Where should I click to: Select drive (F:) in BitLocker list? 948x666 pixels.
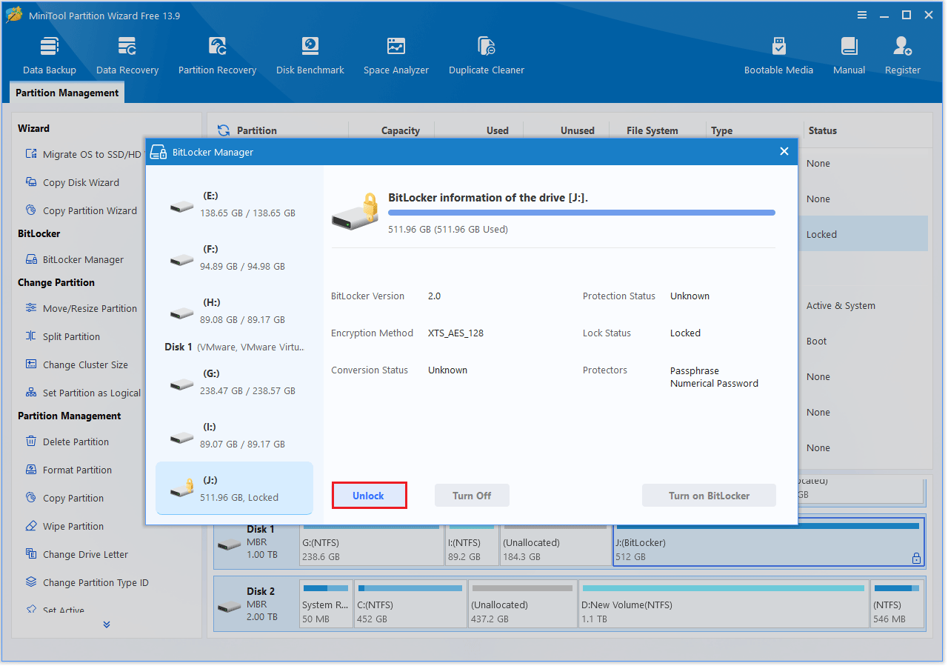click(x=234, y=257)
